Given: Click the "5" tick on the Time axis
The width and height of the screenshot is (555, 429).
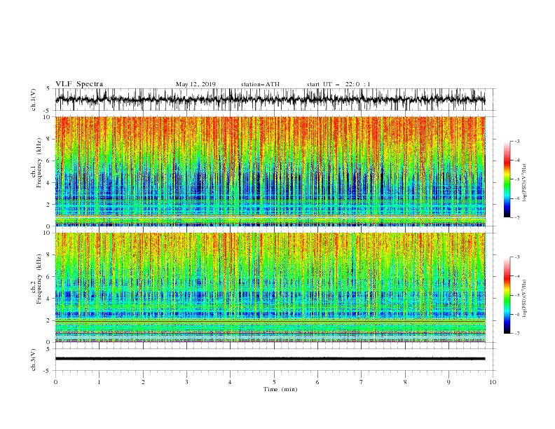Looking at the screenshot, I should [274, 382].
